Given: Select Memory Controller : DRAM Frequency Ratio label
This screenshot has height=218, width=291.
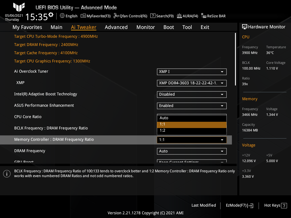Looking at the screenshot, I should coord(54,139).
